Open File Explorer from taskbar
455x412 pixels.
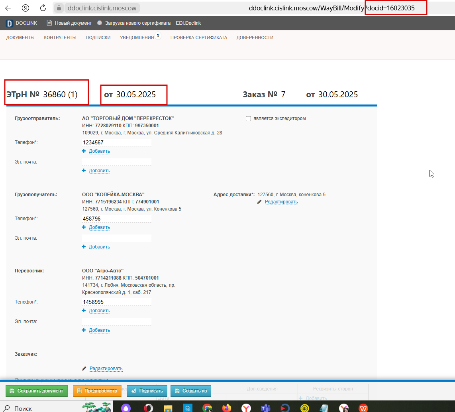point(168,408)
